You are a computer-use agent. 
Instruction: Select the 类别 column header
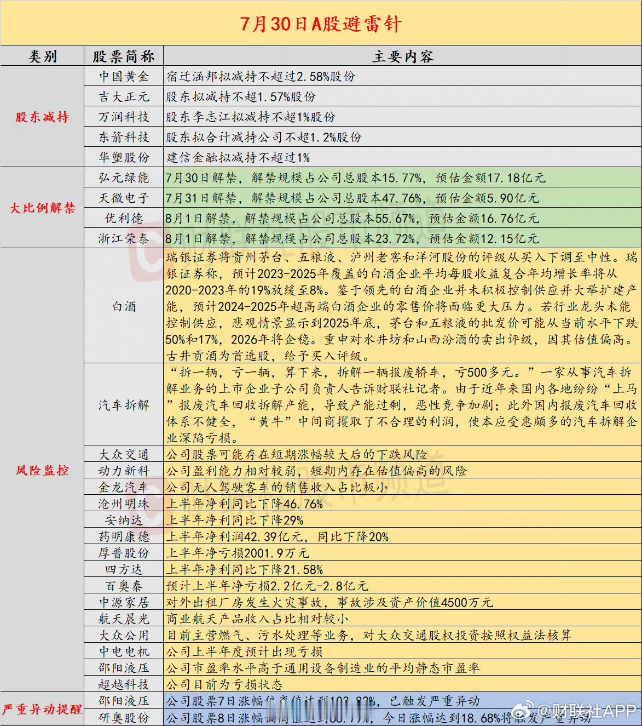pos(42,56)
